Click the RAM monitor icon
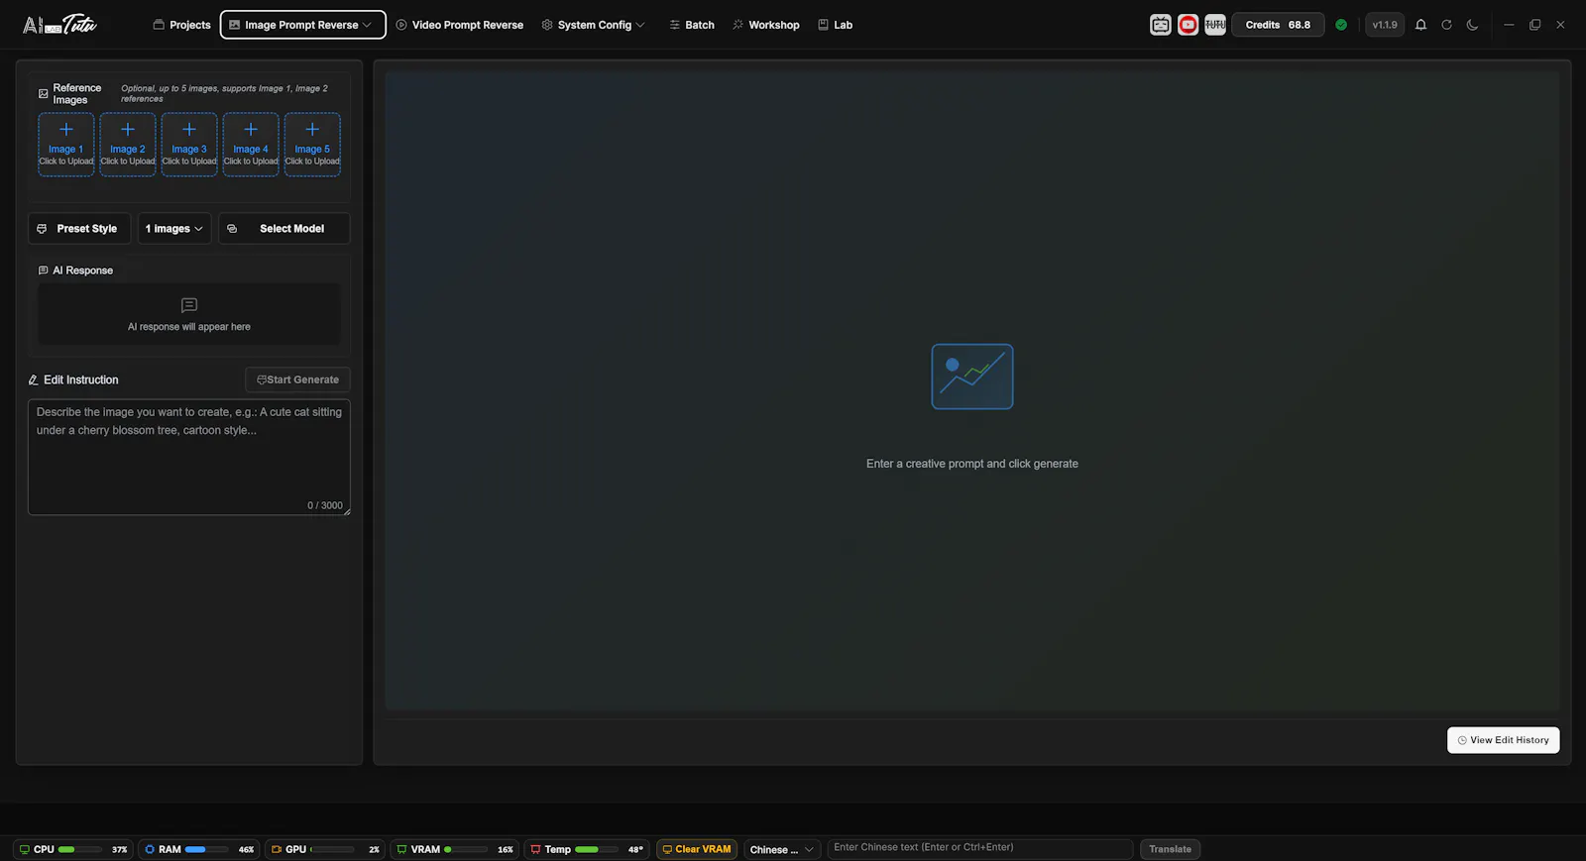1586x861 pixels. (150, 849)
